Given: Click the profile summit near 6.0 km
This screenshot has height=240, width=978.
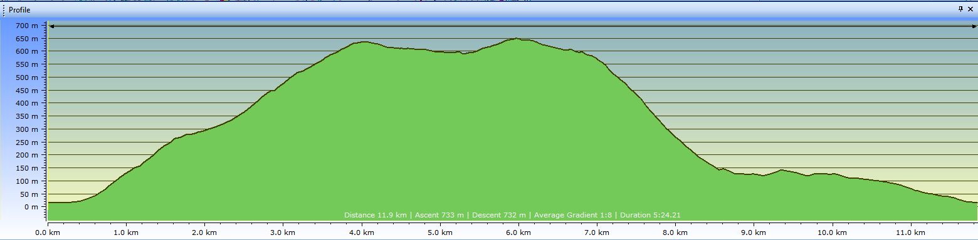Looking at the screenshot, I should click(516, 39).
